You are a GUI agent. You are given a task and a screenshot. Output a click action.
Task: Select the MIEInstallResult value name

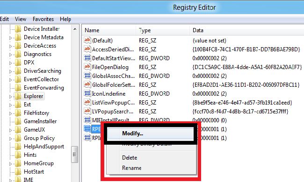111,120
